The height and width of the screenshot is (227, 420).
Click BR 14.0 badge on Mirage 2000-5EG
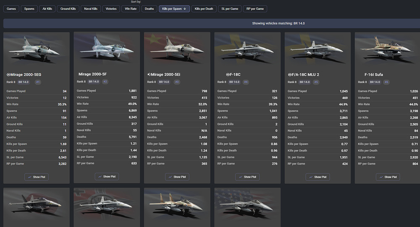tap(23, 82)
